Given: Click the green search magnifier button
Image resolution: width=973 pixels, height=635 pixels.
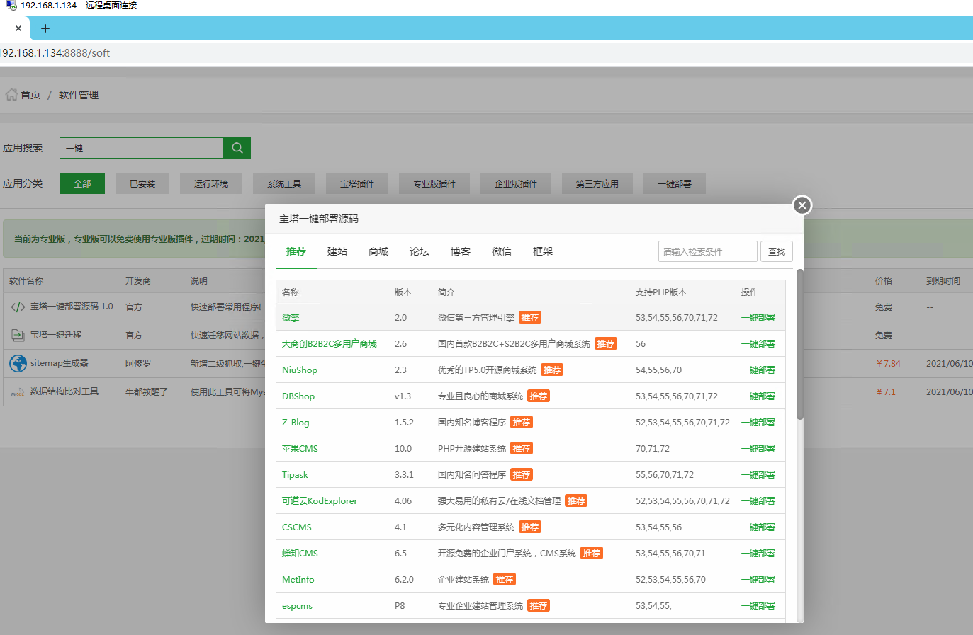Looking at the screenshot, I should [237, 148].
